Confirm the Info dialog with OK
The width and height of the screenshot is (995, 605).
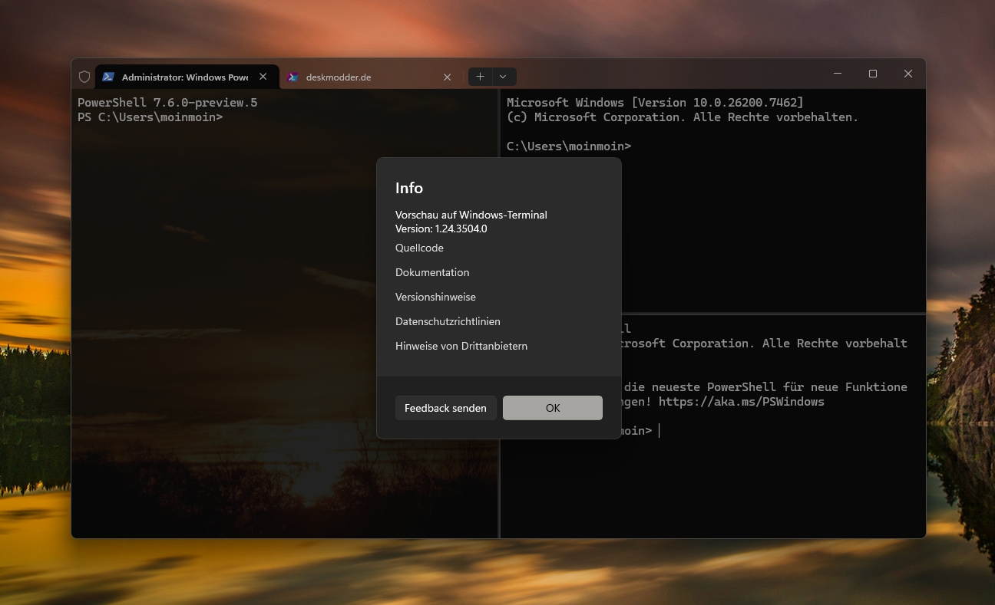point(552,408)
